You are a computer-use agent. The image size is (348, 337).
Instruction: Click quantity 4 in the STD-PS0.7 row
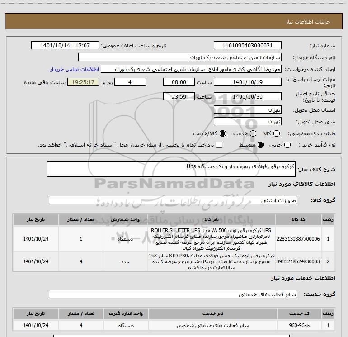(x=81, y=261)
